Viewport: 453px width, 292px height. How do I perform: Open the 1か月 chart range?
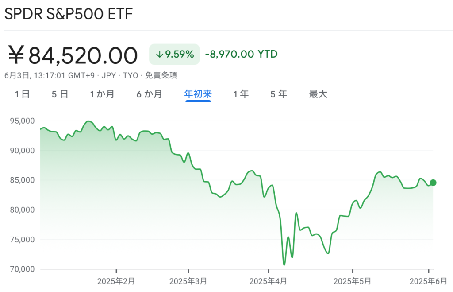coord(102,94)
